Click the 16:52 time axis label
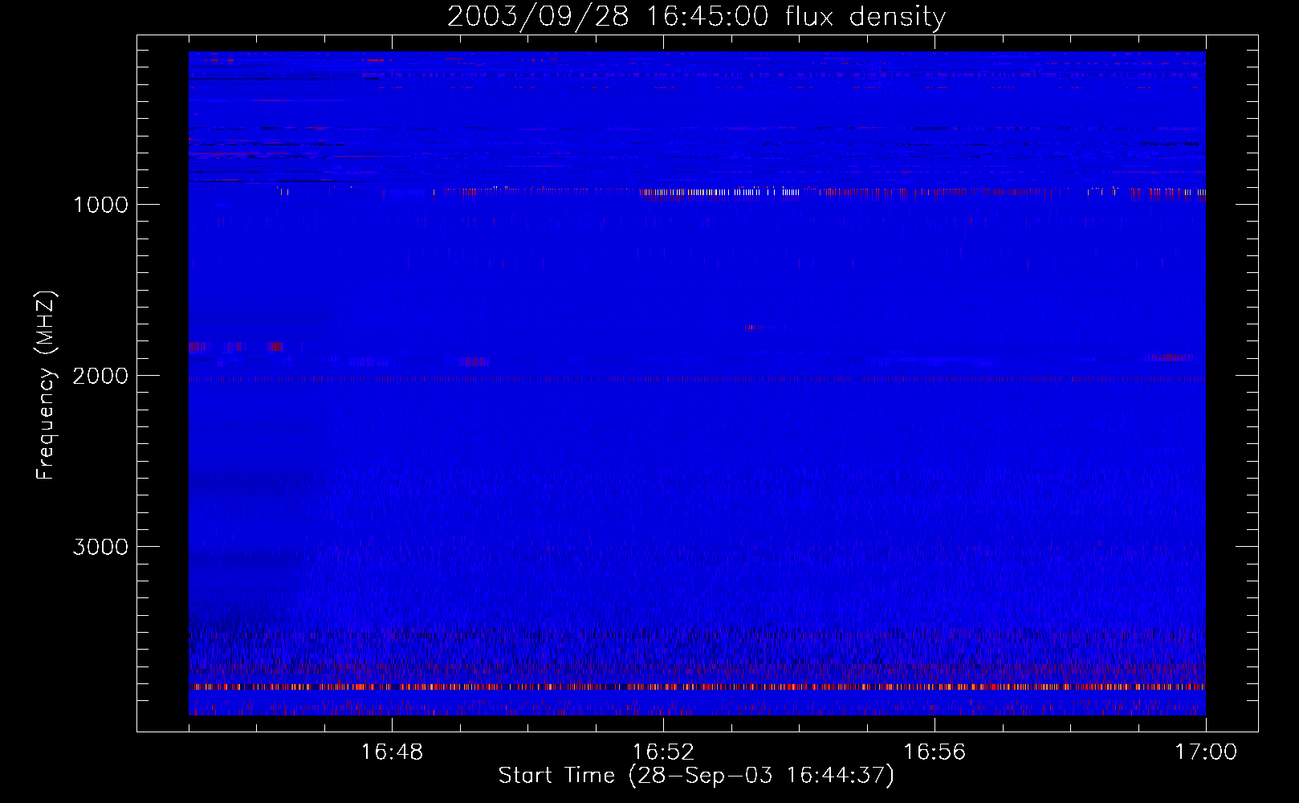The height and width of the screenshot is (803, 1299). 663,752
